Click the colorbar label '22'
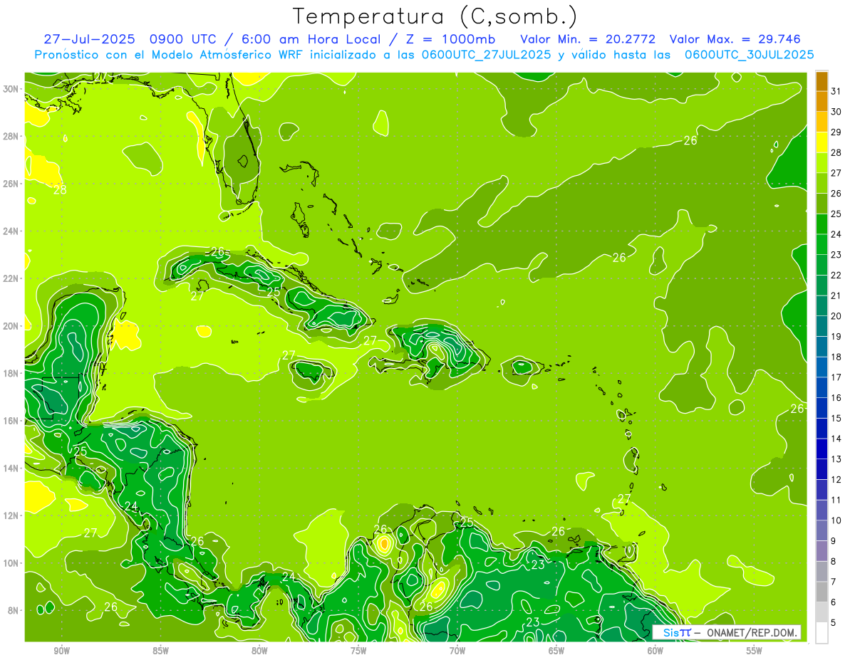 [836, 275]
